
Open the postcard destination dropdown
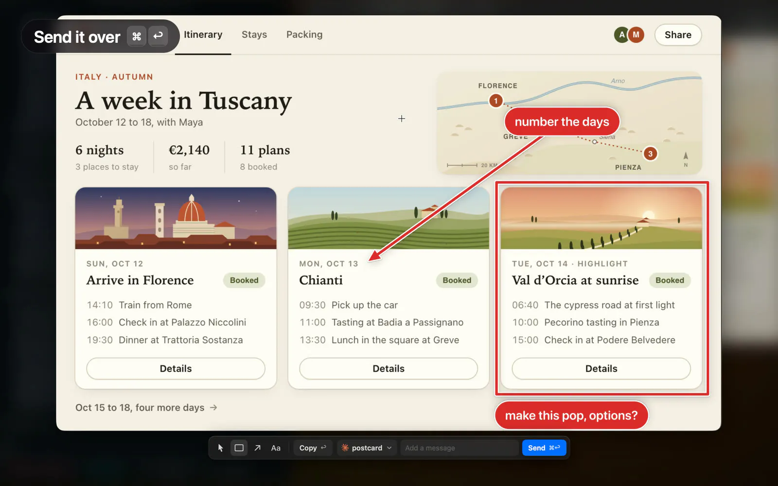[367, 448]
